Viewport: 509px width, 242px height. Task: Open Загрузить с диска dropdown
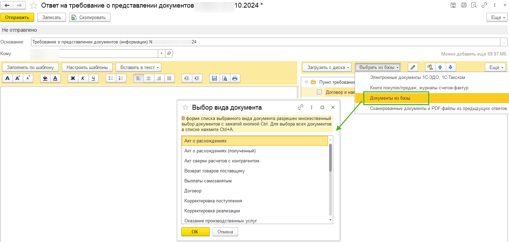click(327, 67)
